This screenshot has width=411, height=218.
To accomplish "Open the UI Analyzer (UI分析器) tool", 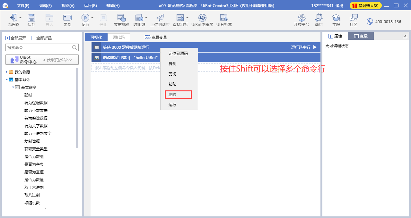I will click(x=224, y=20).
